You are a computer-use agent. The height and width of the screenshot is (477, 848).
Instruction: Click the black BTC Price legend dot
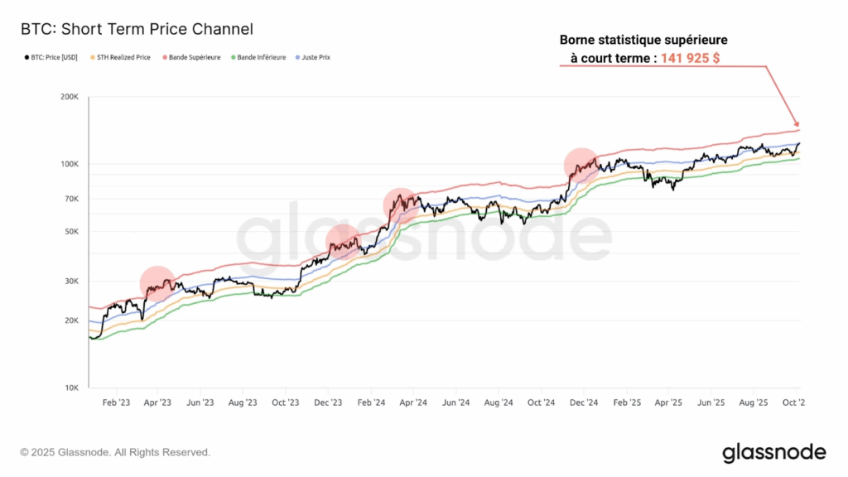click(21, 58)
